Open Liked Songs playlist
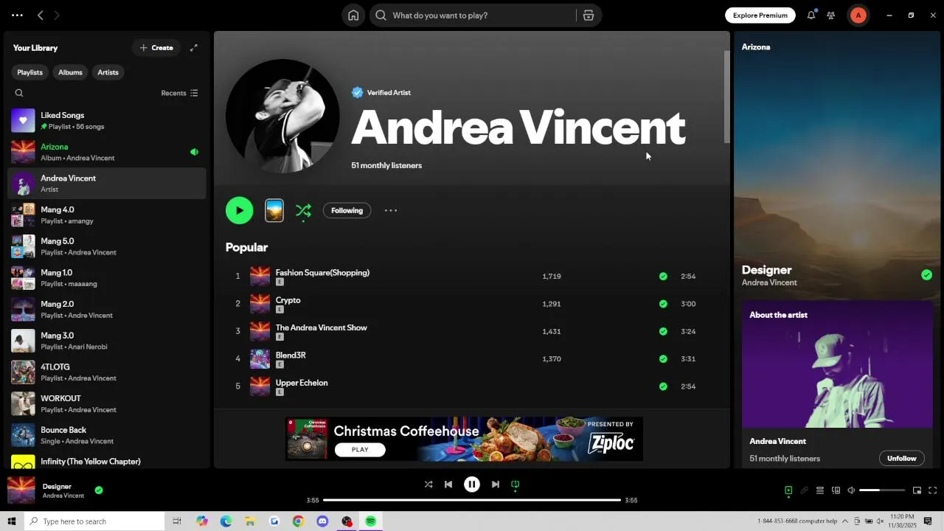Screen dimensions: 944x531 click(107, 120)
